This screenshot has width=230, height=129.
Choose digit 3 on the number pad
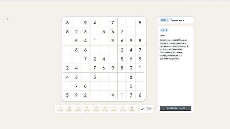click(78, 109)
